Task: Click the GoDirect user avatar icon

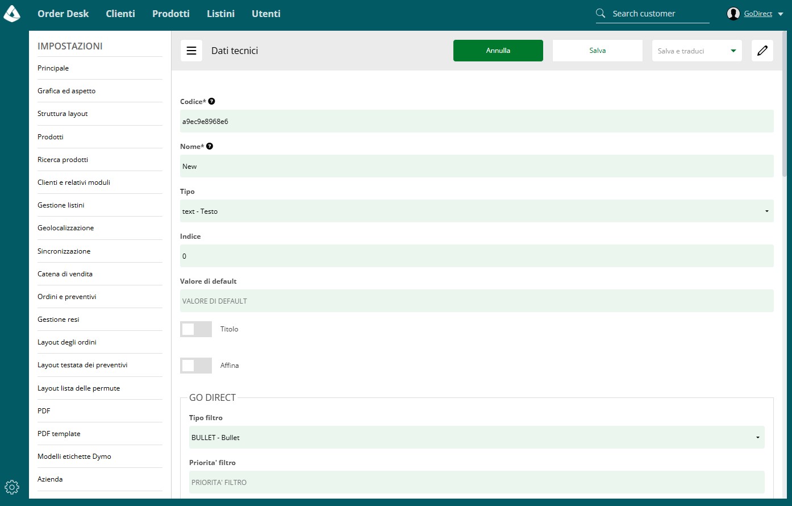Action: pos(733,14)
